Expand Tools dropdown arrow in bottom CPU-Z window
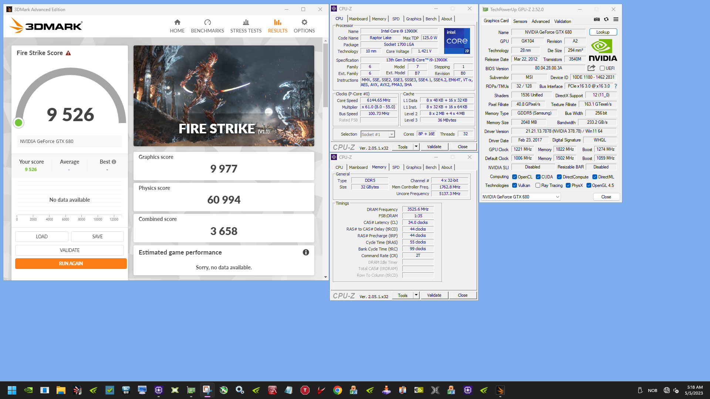This screenshot has width=710, height=399. [416, 295]
